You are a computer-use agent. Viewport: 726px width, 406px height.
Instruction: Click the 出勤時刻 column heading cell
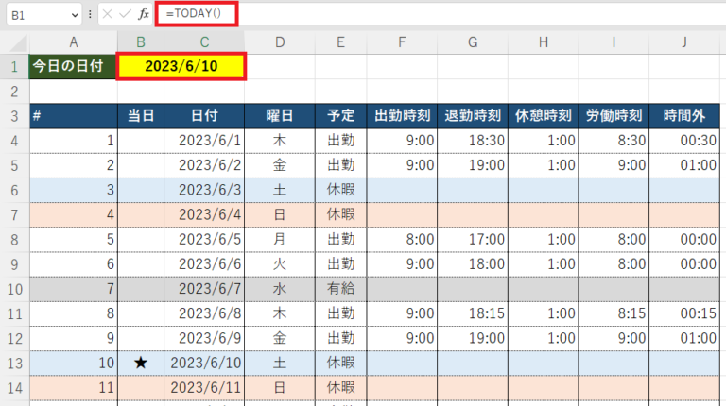[402, 116]
